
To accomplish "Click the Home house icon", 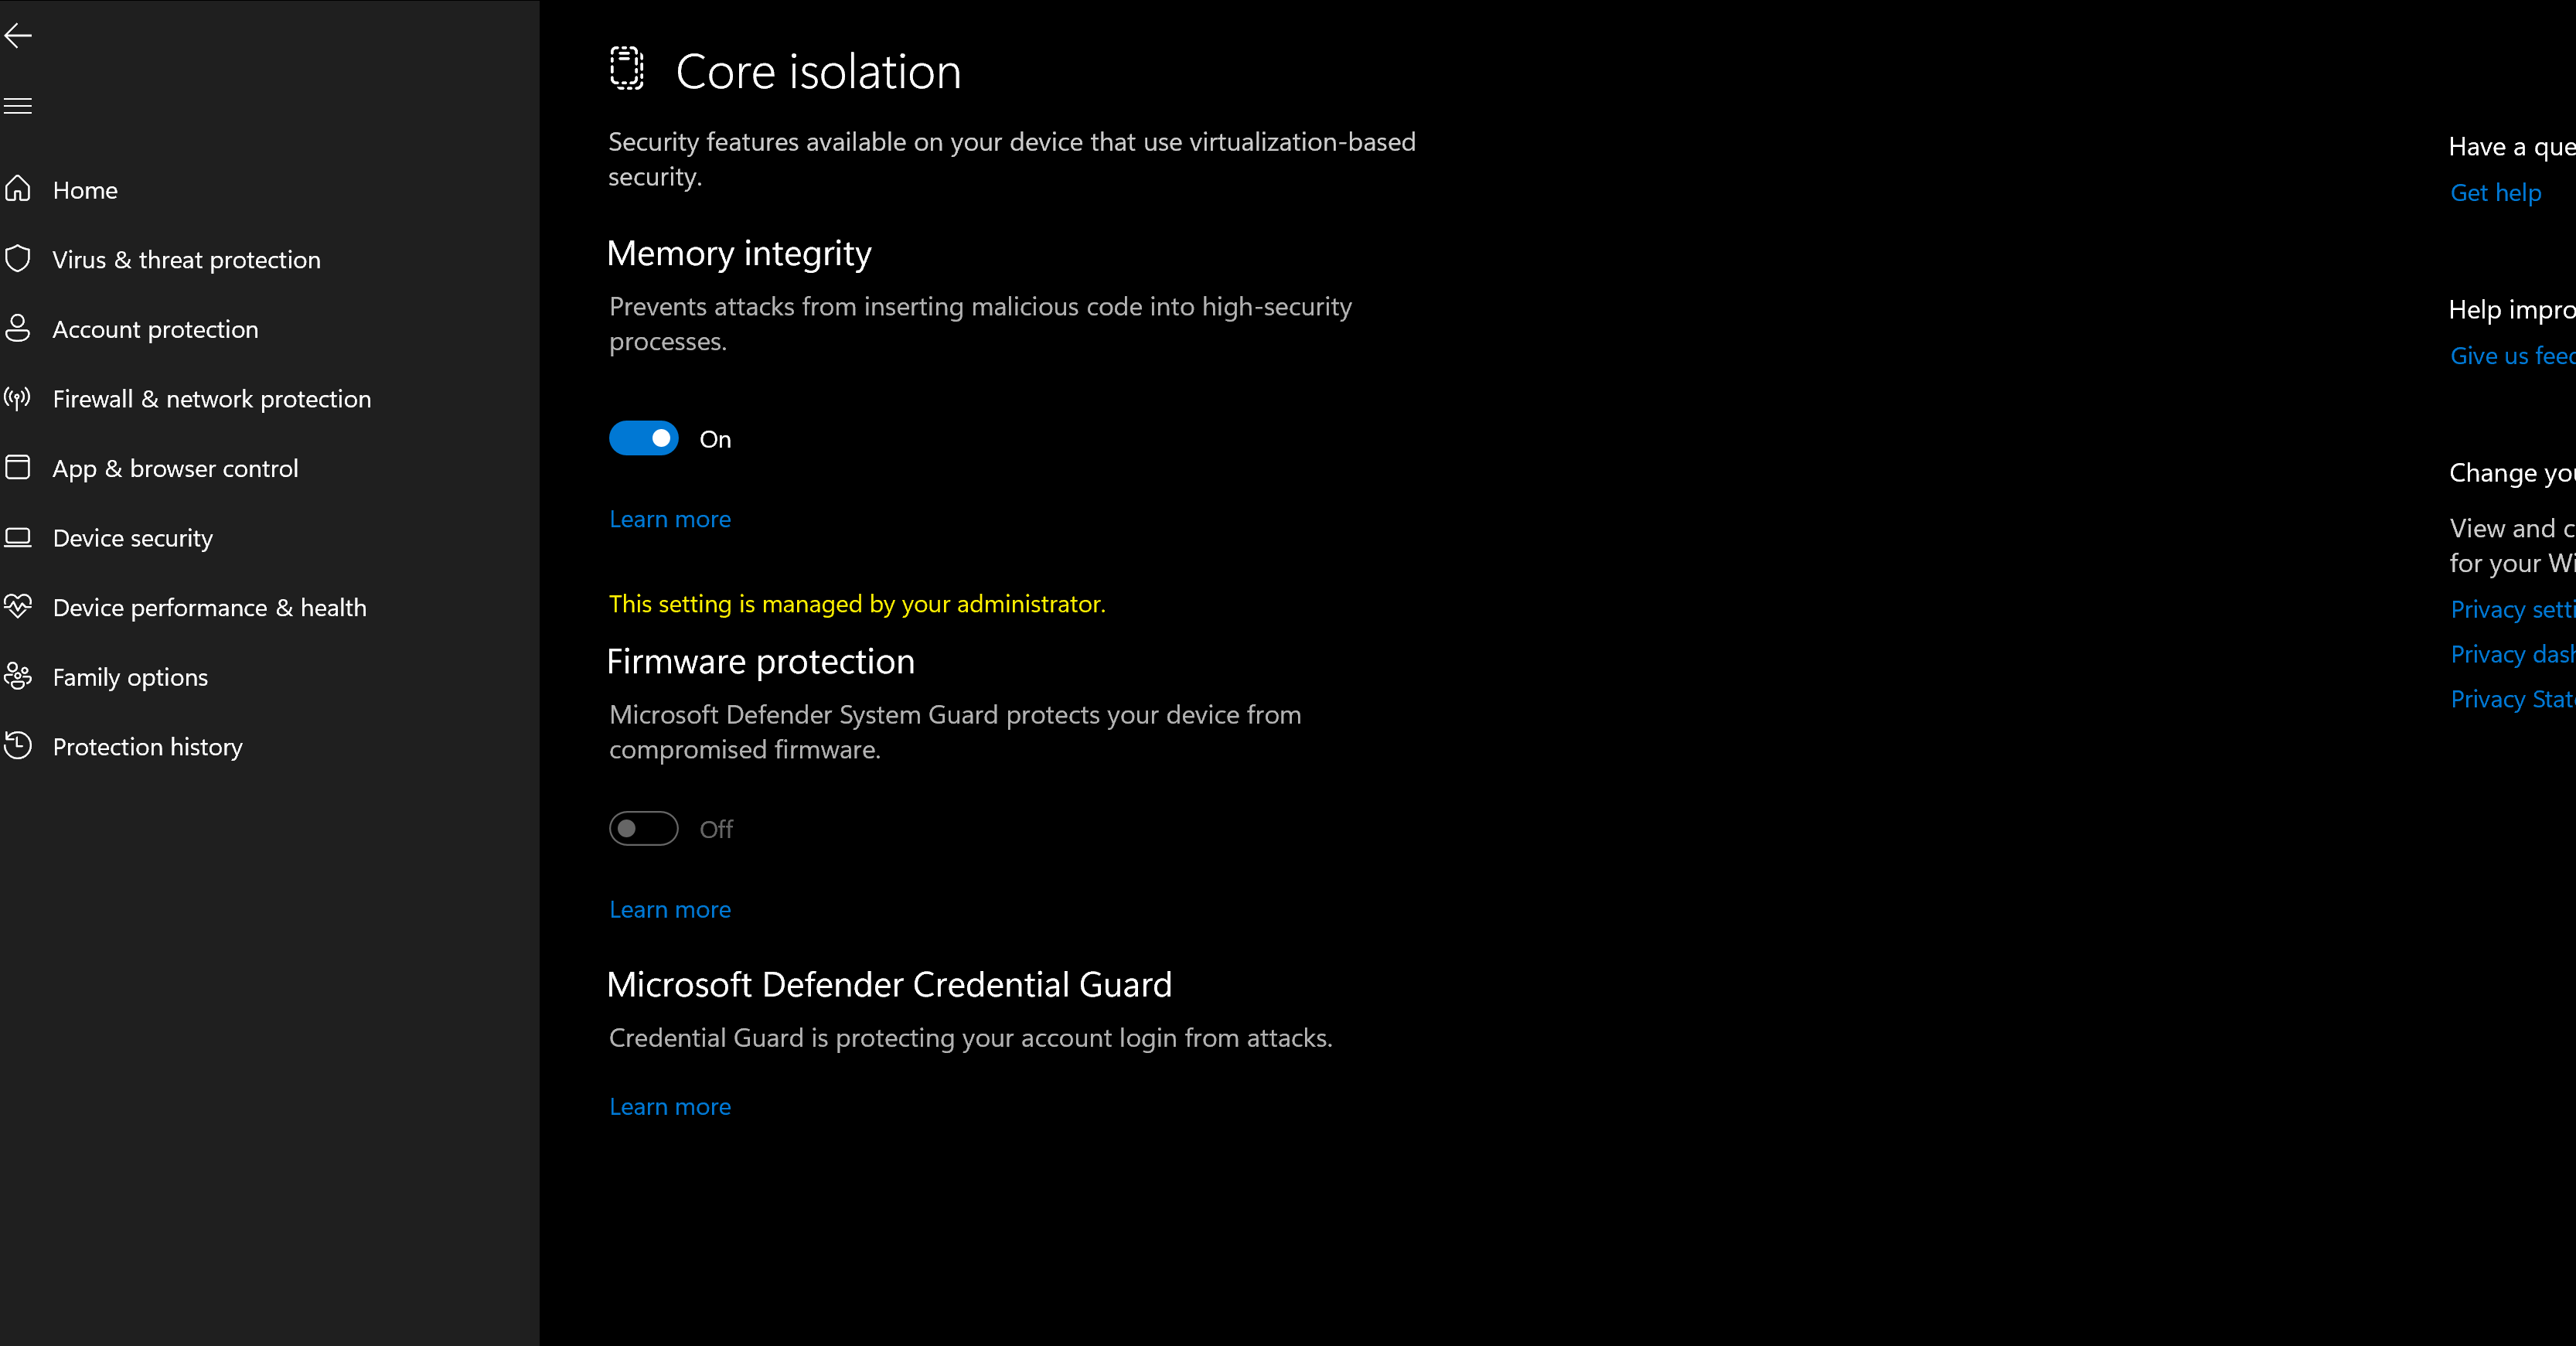I will point(18,189).
